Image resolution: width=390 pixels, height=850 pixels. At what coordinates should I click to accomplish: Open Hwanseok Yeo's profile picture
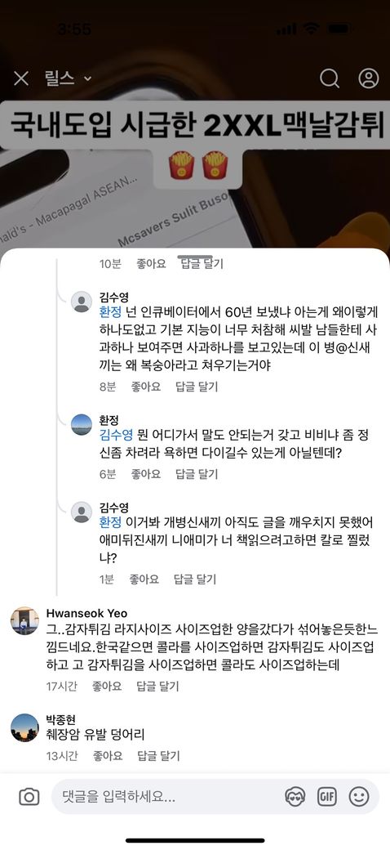point(24,620)
